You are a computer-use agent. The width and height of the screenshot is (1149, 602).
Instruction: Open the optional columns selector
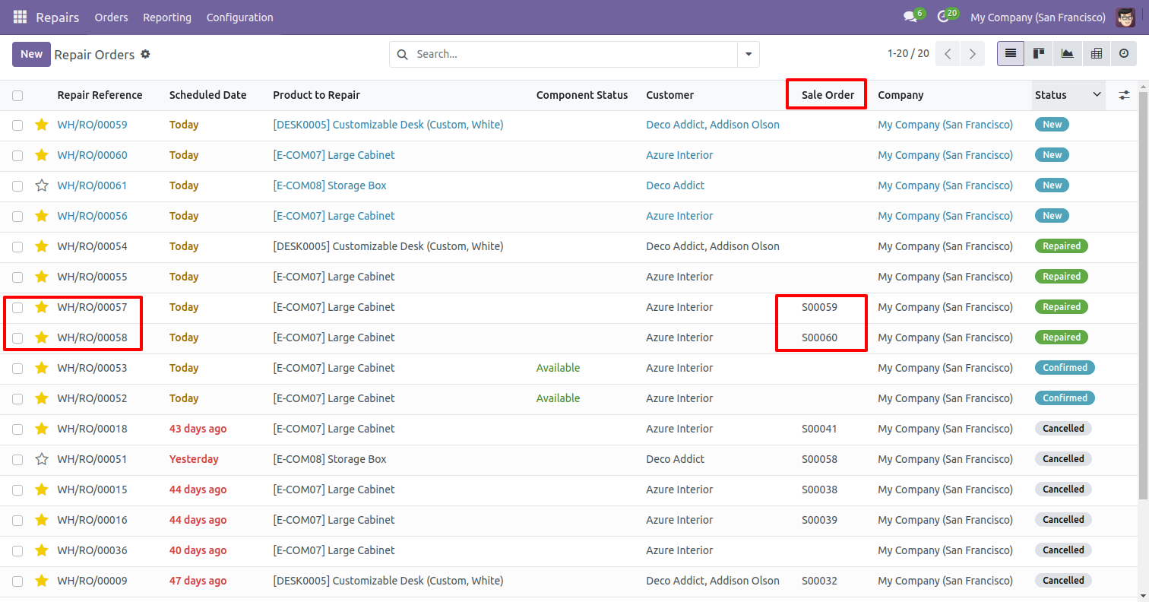click(1124, 95)
